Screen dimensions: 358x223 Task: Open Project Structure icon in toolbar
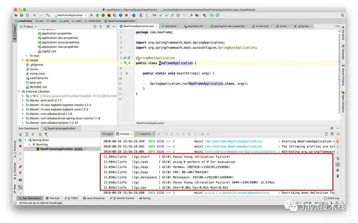(197, 15)
